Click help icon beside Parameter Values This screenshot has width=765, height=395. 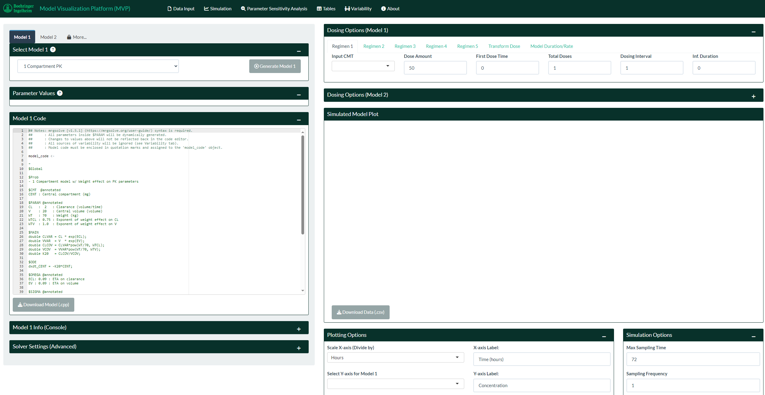tap(60, 93)
